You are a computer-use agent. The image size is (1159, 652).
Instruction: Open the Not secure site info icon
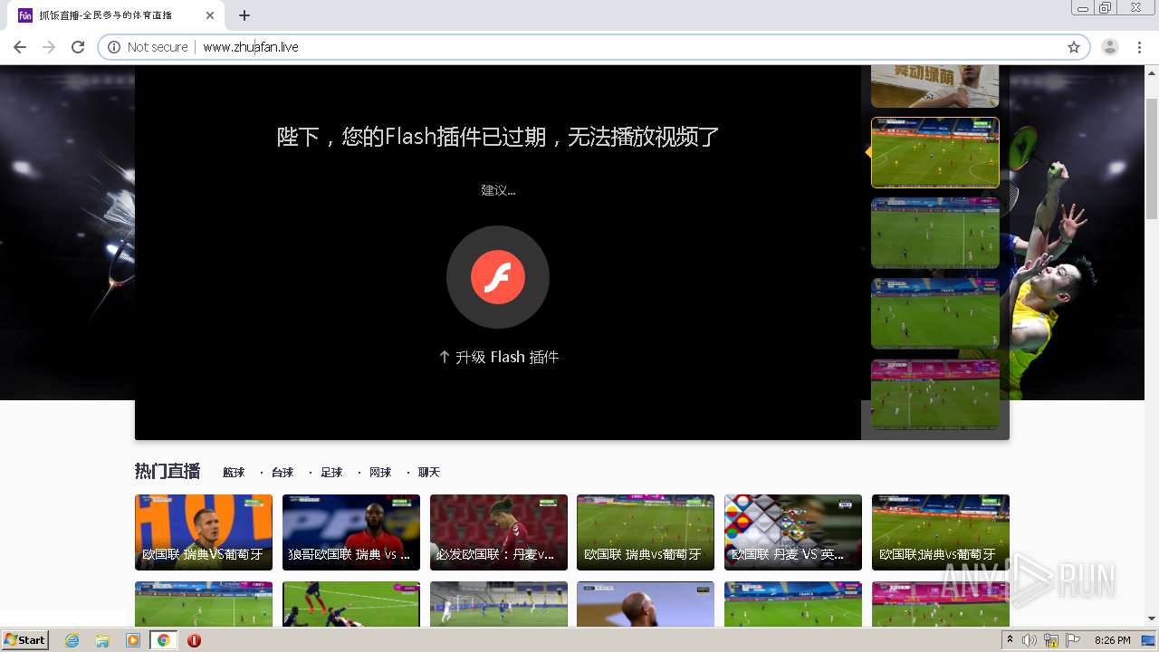click(x=114, y=47)
